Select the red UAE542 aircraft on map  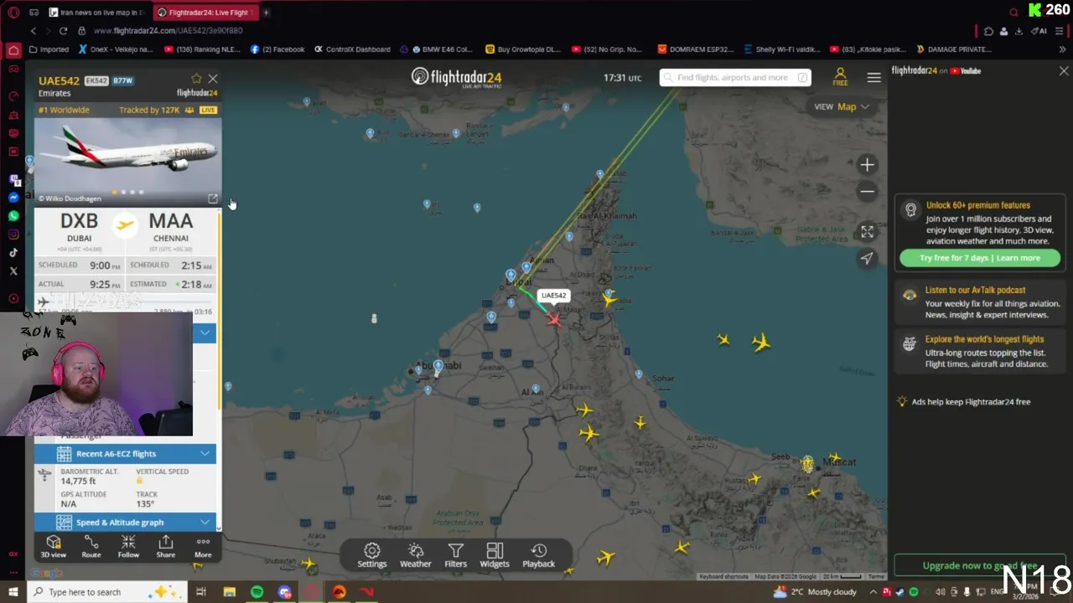pos(553,318)
